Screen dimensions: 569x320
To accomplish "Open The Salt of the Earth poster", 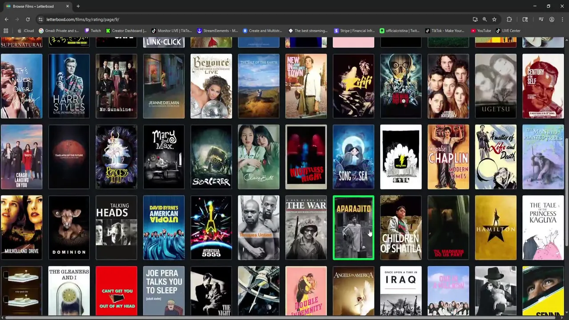I will [259, 86].
